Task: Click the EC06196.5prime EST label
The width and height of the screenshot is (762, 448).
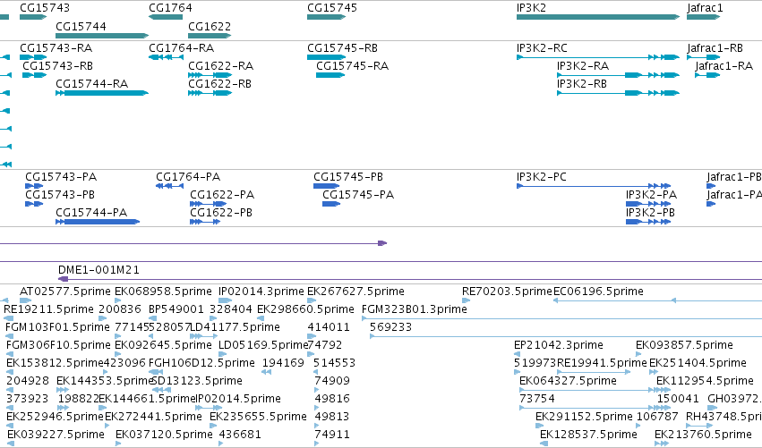Action: (x=598, y=292)
